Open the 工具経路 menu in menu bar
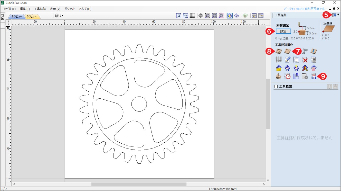The width and height of the screenshot is (341, 191). click(x=40, y=9)
